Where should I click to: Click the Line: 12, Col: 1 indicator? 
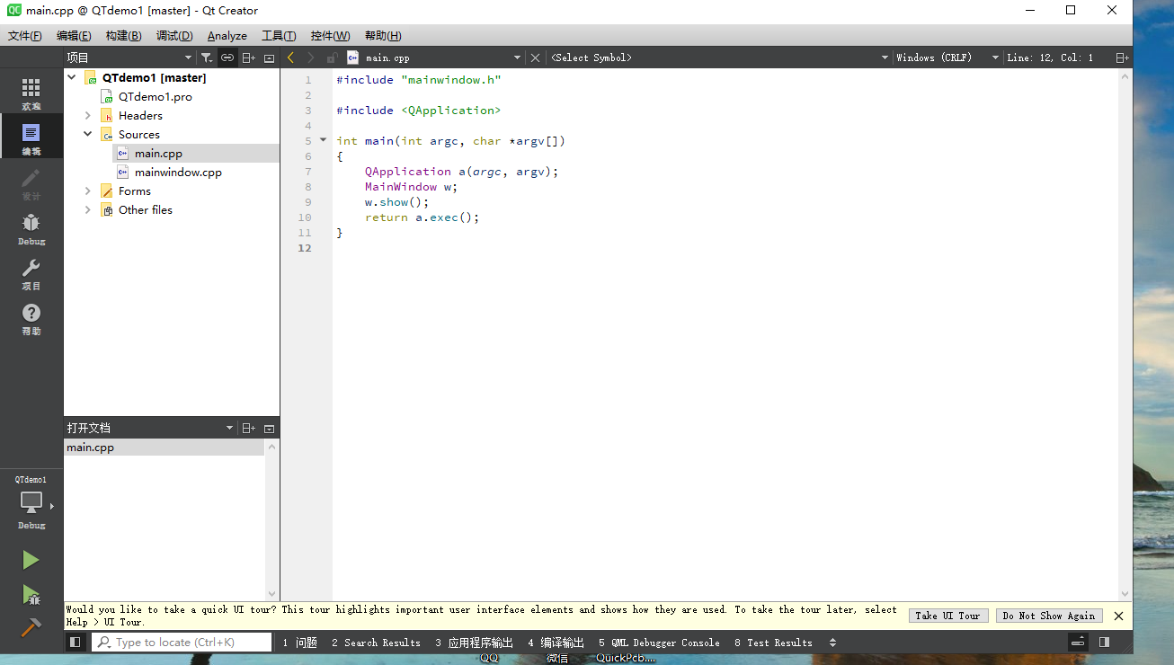click(1050, 58)
